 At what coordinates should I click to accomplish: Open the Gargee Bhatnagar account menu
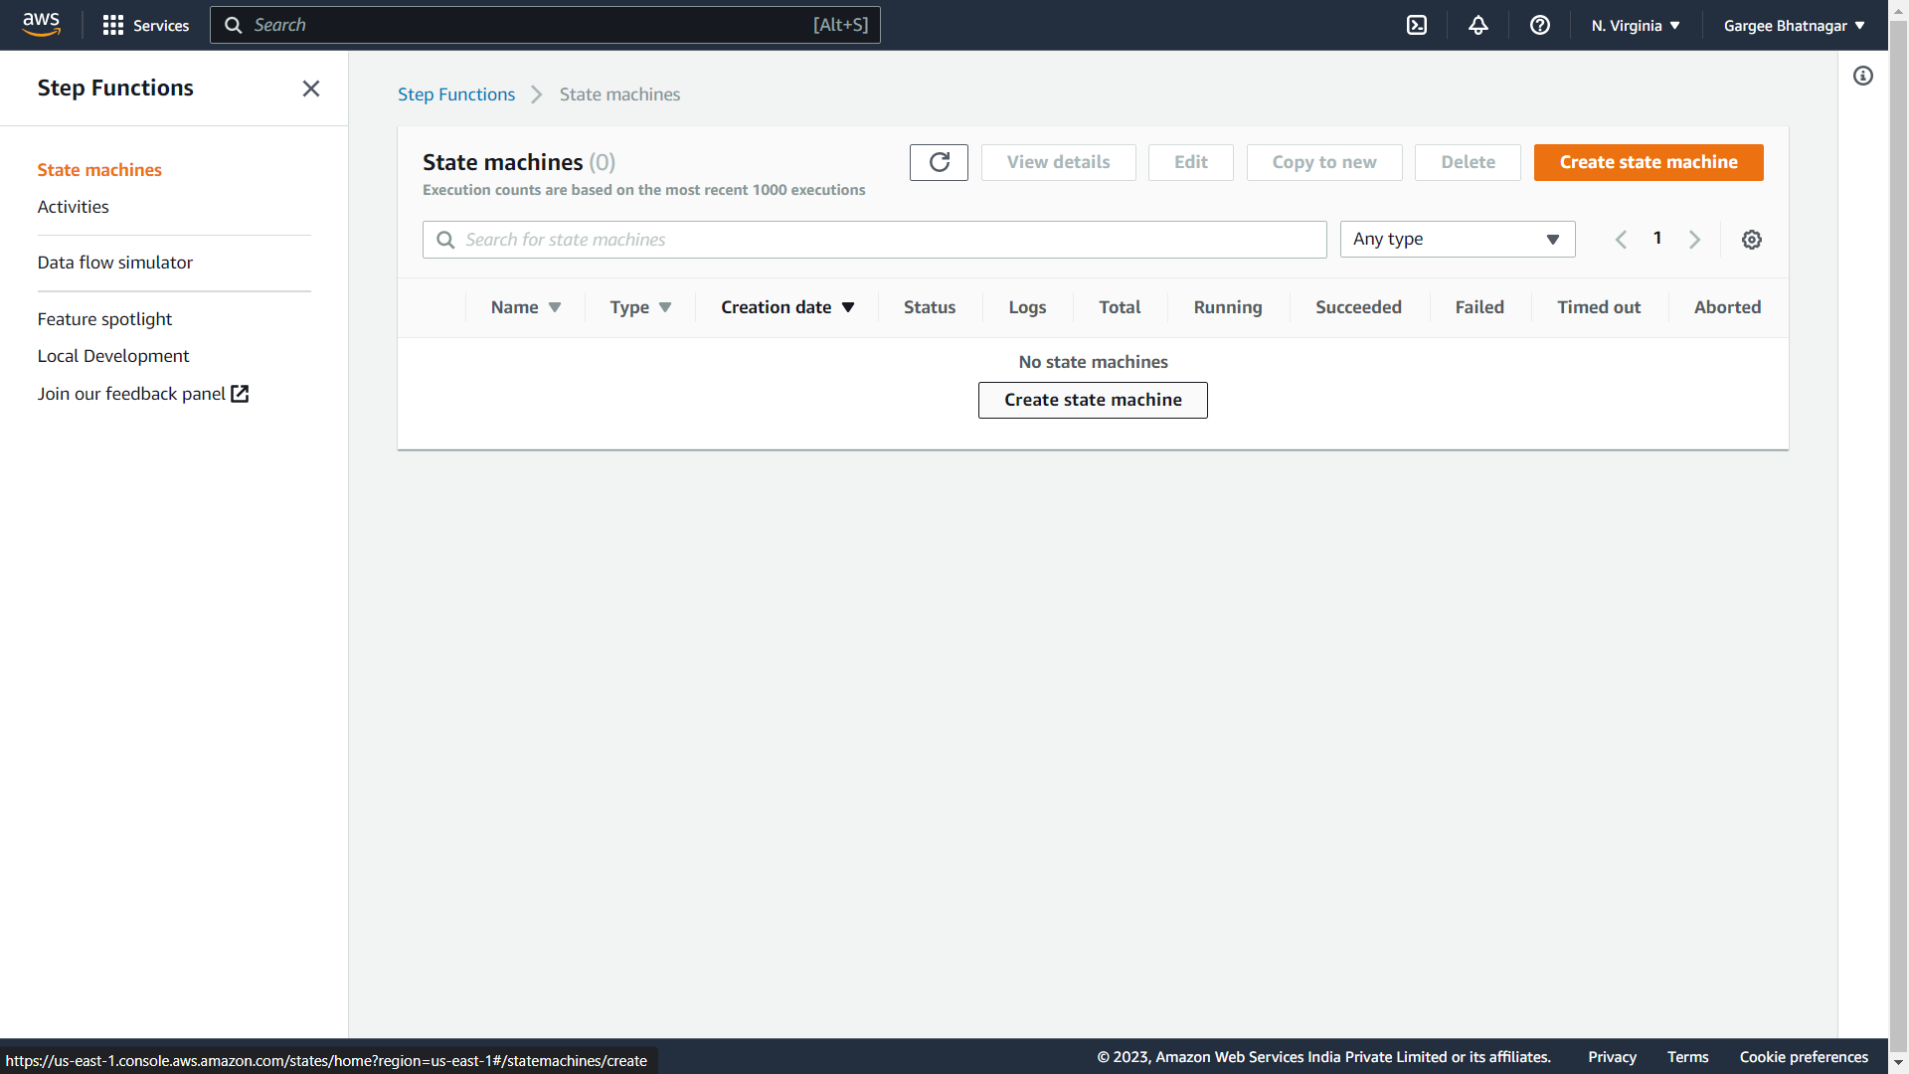click(x=1794, y=25)
